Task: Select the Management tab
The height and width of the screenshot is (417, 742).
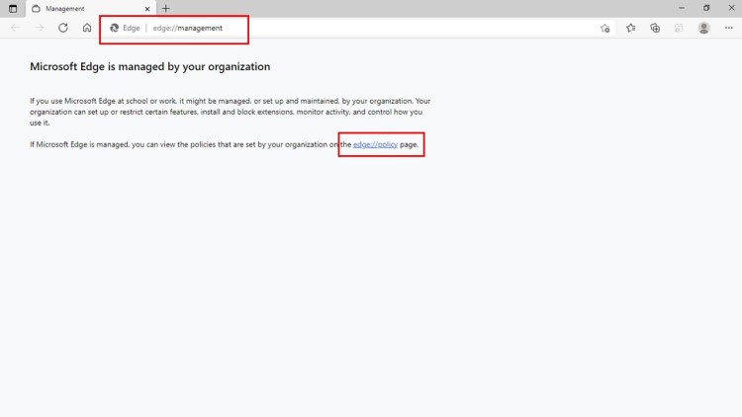Action: pyautogui.click(x=84, y=8)
